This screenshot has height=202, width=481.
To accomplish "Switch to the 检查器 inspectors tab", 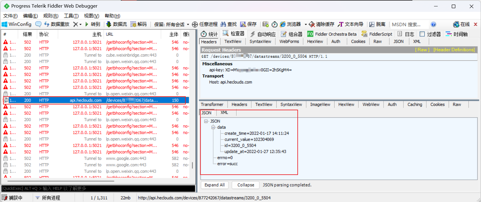I will (234, 34).
